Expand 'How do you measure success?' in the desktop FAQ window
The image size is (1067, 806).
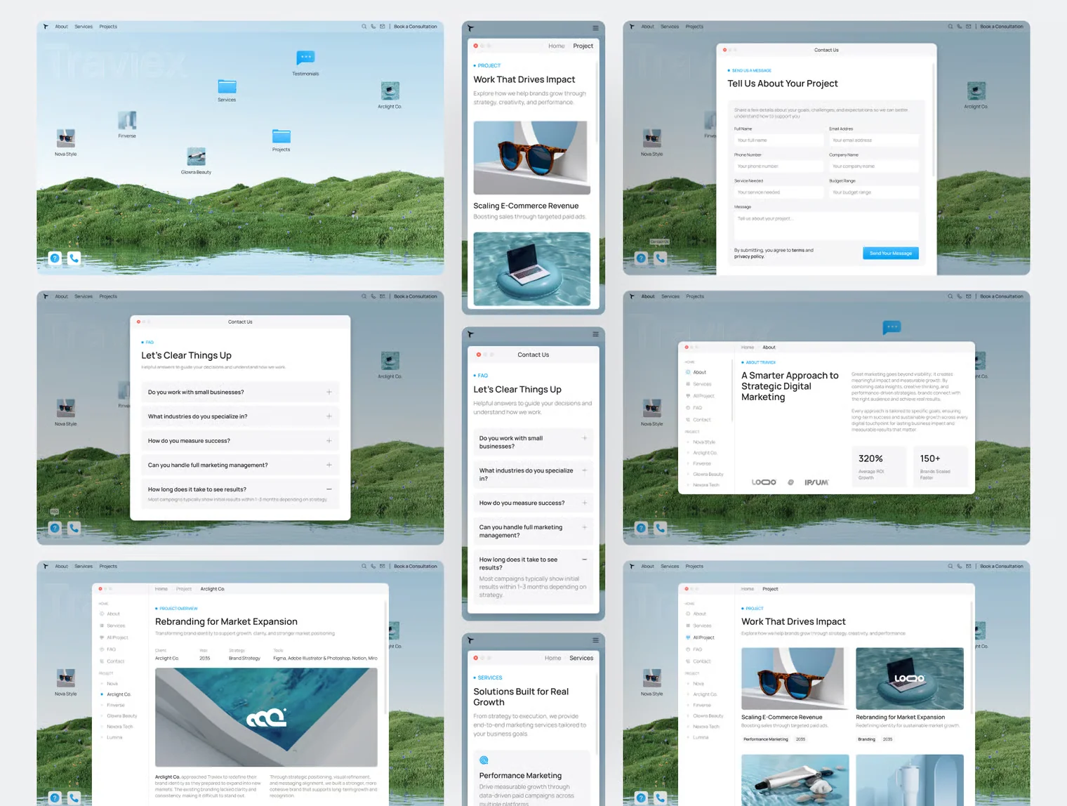[x=240, y=441]
